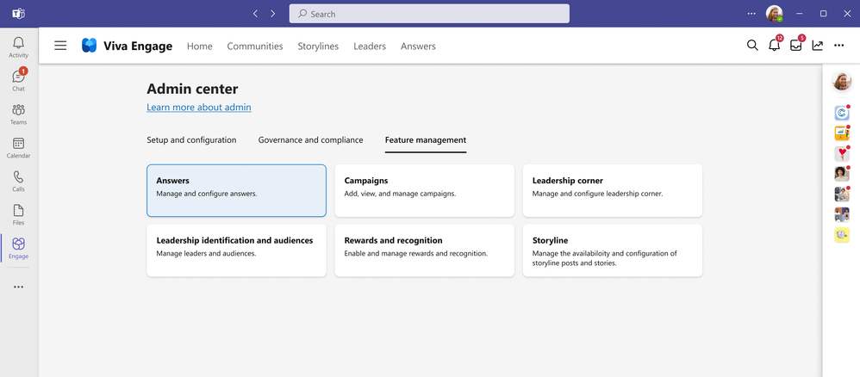
Task: Switch to Governance and compliance tab
Action: tap(310, 139)
